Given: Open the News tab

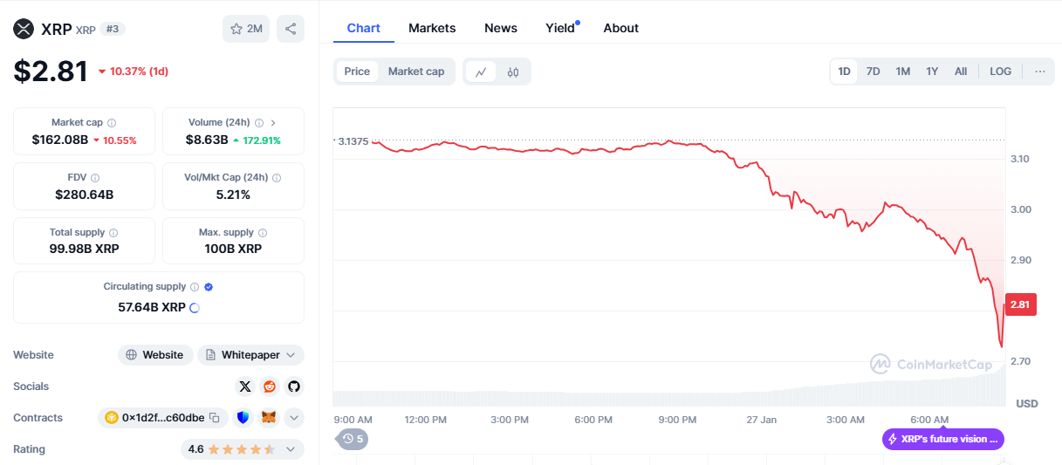Looking at the screenshot, I should 501,28.
